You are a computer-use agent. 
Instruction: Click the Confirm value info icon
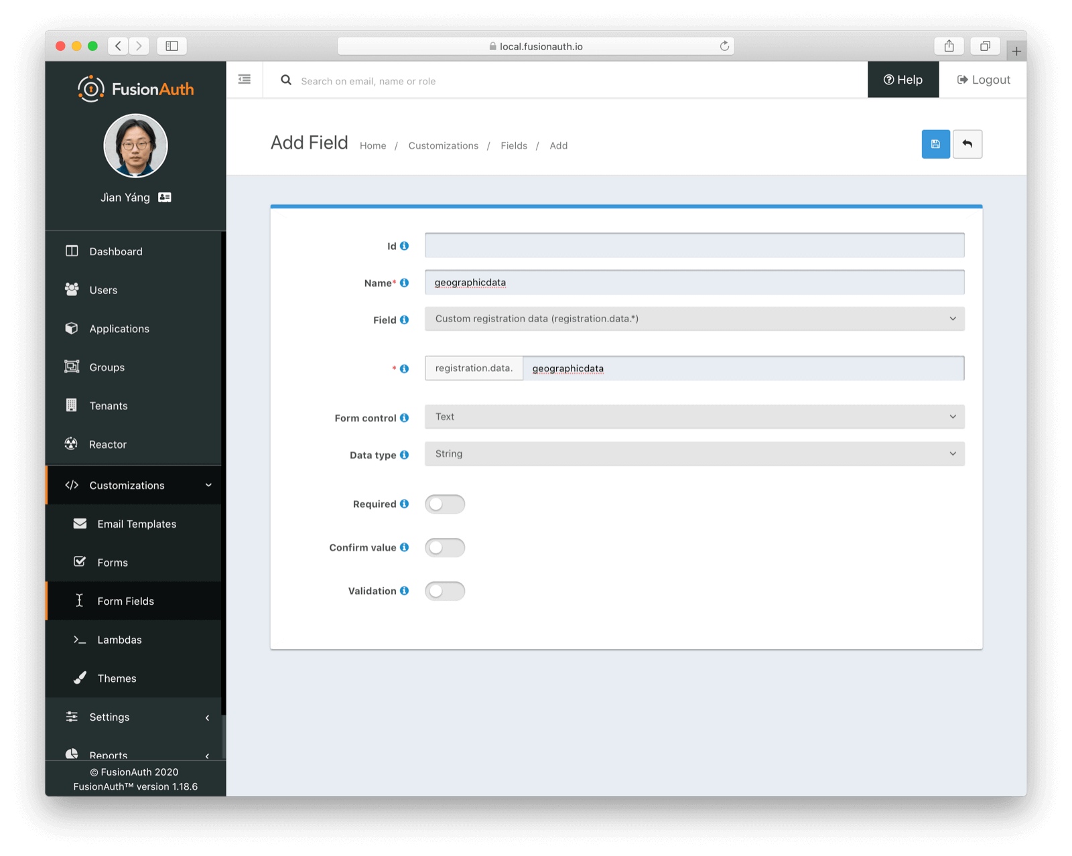tap(405, 547)
